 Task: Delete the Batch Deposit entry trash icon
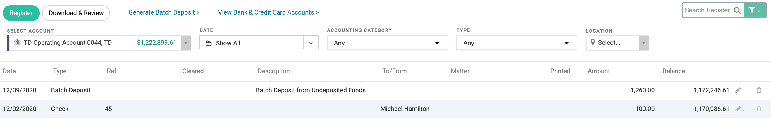coord(759,90)
